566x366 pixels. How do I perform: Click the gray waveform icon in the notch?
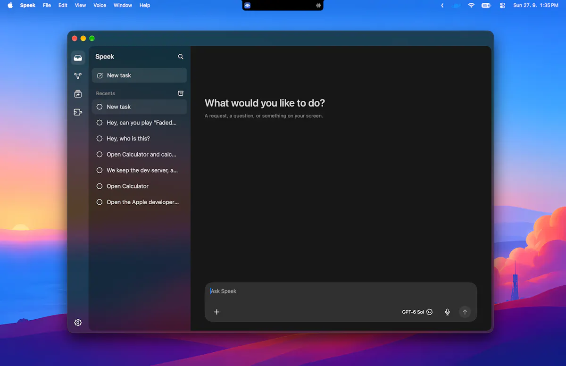tap(318, 5)
